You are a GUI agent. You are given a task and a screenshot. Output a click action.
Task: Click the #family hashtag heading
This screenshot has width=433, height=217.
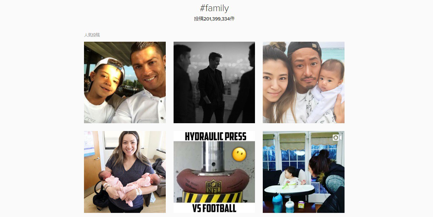pyautogui.click(x=214, y=8)
